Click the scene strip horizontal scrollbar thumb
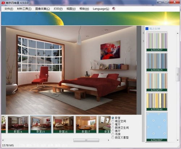 click(x=86, y=140)
